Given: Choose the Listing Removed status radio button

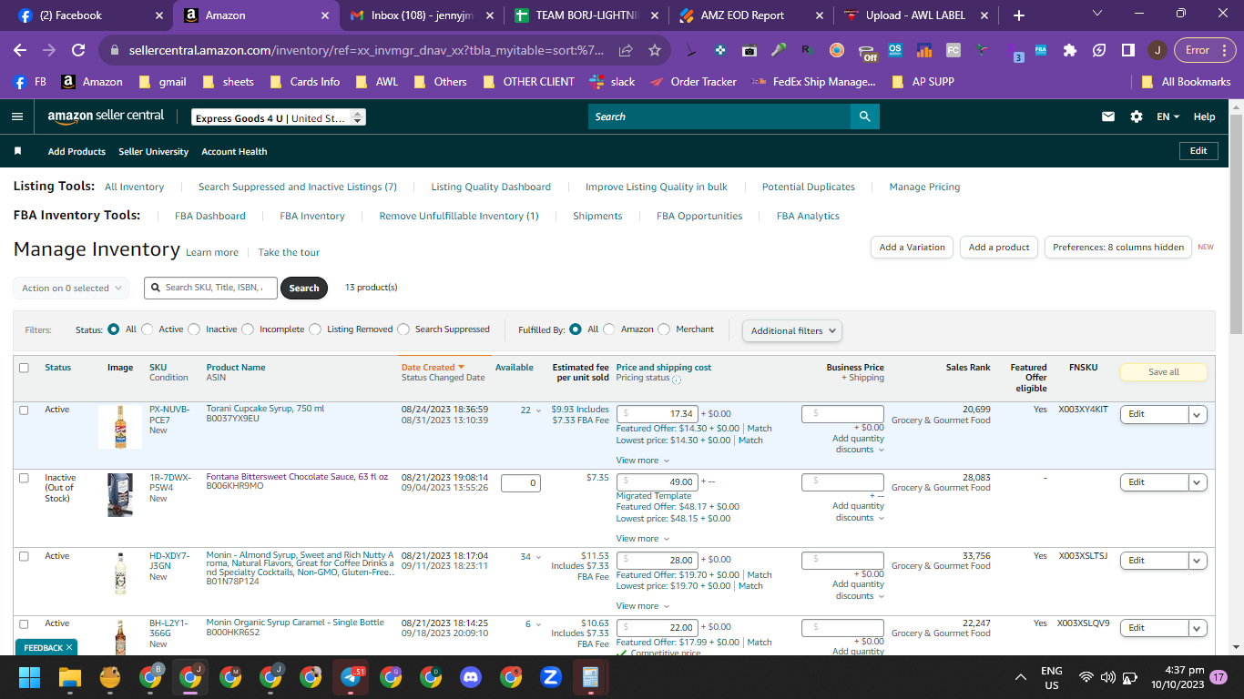Looking at the screenshot, I should tap(315, 329).
